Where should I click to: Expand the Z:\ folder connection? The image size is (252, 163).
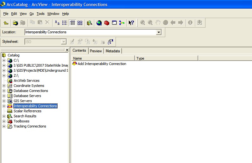[x=4, y=75]
